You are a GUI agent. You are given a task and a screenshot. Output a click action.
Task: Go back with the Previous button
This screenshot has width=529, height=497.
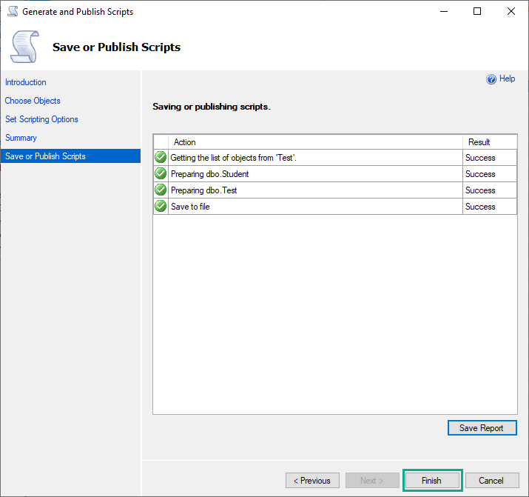(x=312, y=481)
